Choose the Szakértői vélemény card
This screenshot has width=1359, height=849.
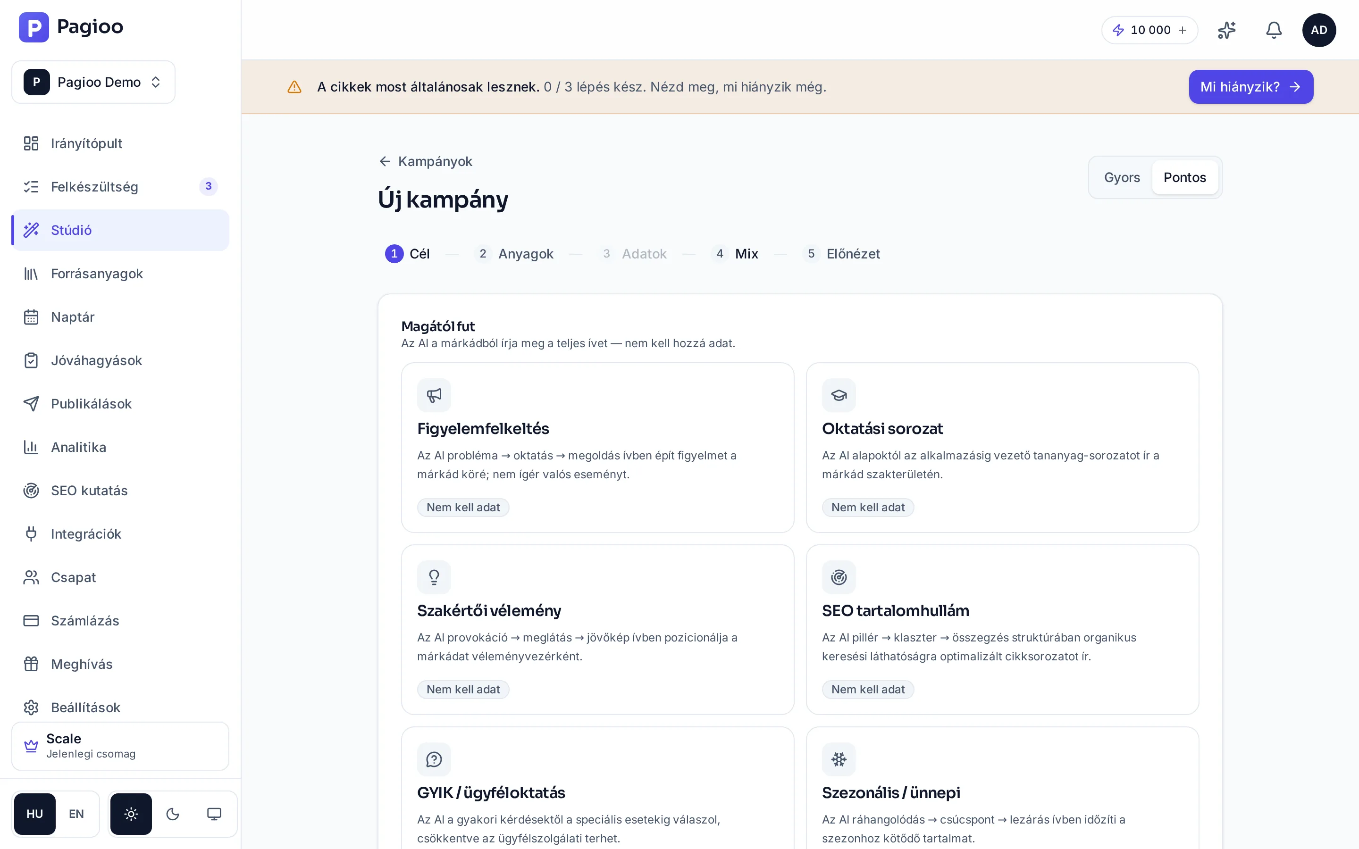pos(597,630)
